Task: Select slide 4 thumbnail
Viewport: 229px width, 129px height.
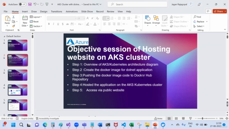Action: (x=18, y=90)
